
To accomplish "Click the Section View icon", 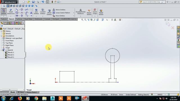I will (x=91, y=20).
